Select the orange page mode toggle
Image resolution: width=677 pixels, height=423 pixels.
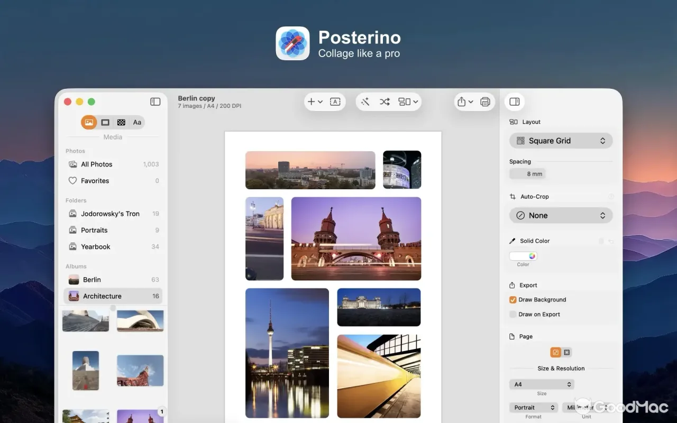555,352
